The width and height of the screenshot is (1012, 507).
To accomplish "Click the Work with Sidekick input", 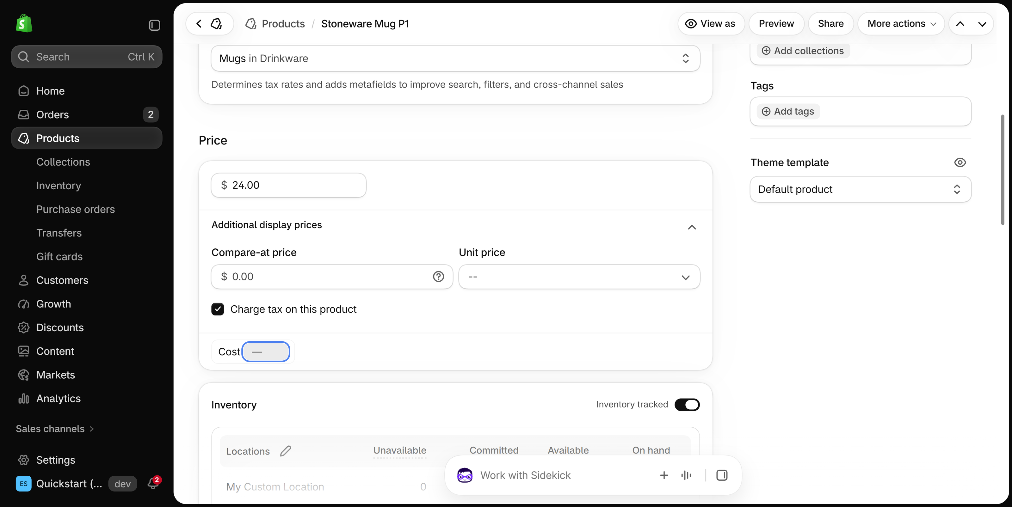I will pyautogui.click(x=525, y=476).
